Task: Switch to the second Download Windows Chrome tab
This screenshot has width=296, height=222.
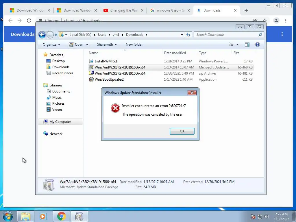Action: [77, 10]
